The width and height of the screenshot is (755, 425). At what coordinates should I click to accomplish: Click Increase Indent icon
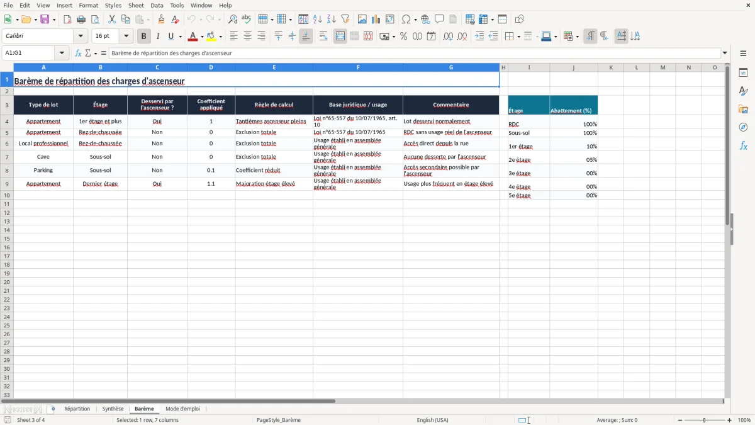tap(479, 37)
